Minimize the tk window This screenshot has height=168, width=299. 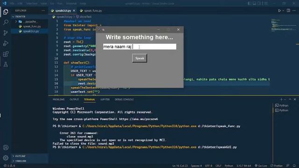(x=158, y=29)
